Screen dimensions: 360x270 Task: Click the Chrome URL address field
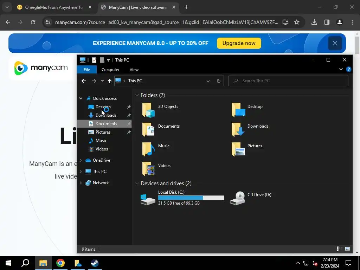tap(166, 22)
